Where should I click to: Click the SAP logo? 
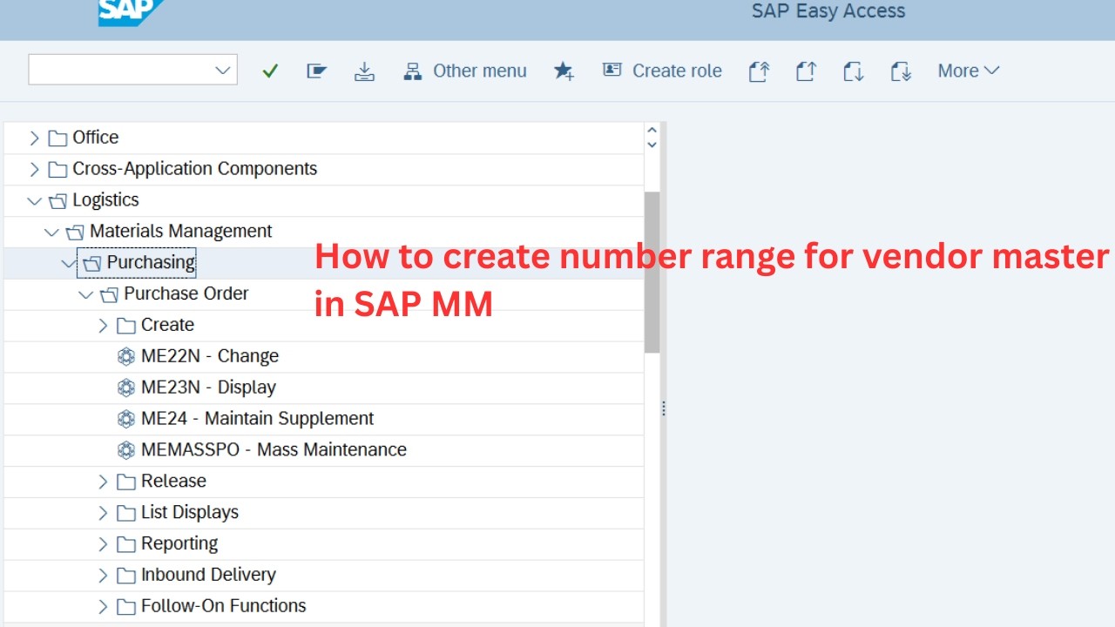pos(131,11)
